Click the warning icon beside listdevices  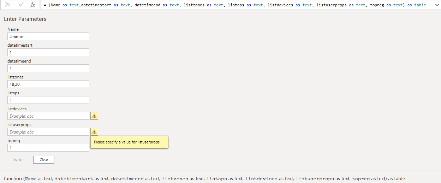(94, 116)
